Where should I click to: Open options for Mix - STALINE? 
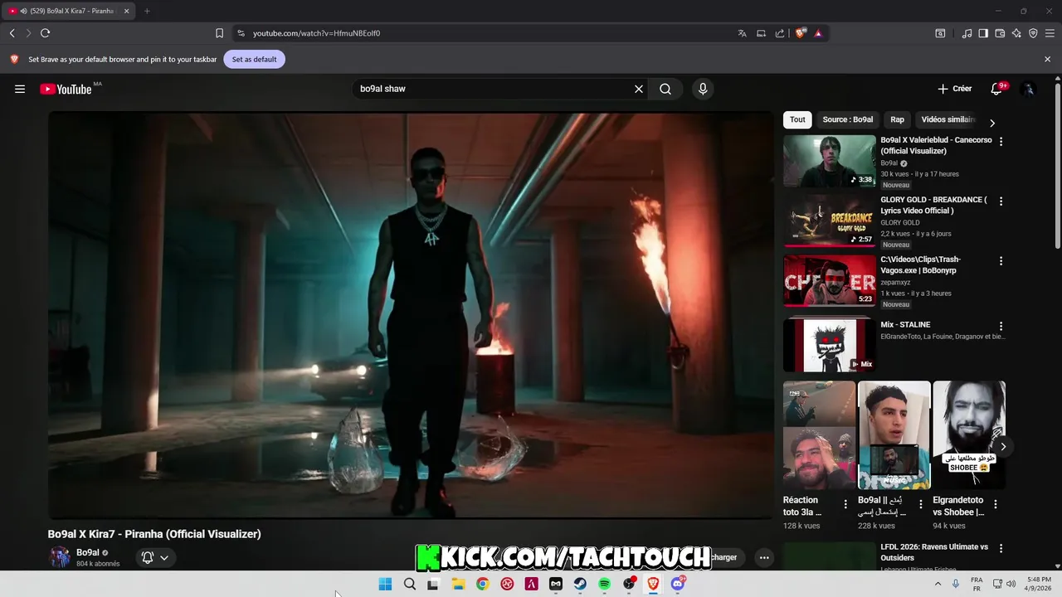tap(1001, 327)
